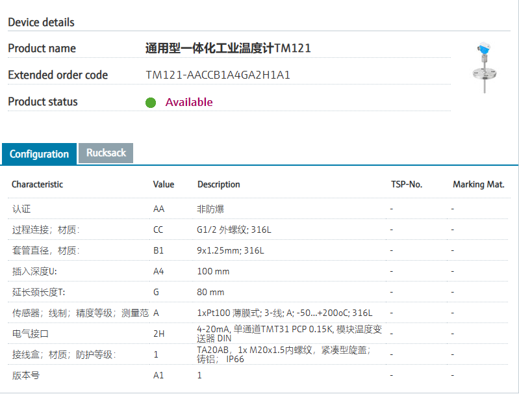The height and width of the screenshot is (394, 519).
Task: Switch to the Rucksack tab
Action: (x=106, y=153)
